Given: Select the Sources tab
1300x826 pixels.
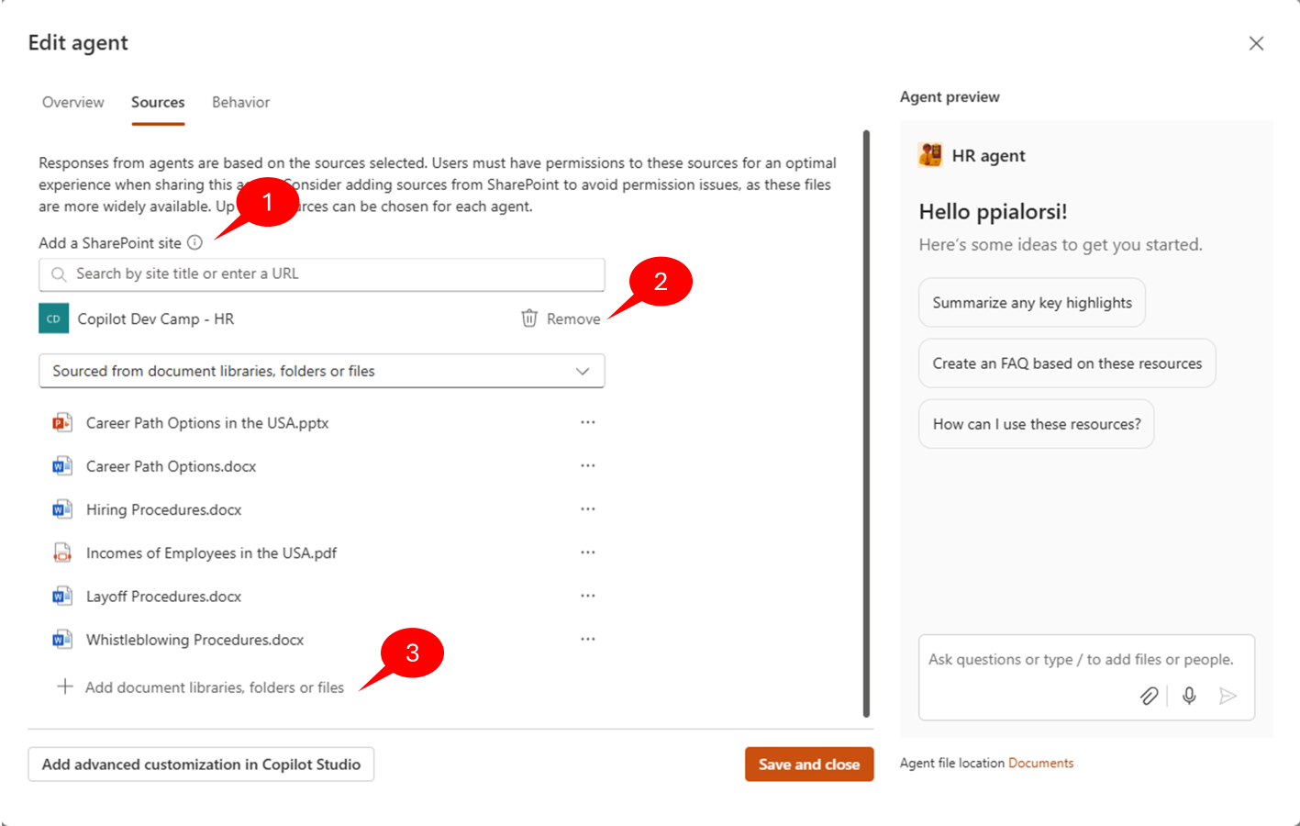Looking at the screenshot, I should [158, 102].
